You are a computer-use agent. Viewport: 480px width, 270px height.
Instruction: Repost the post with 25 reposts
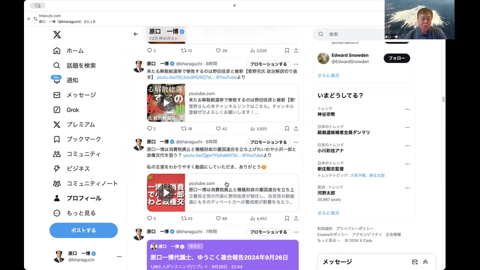click(x=186, y=218)
